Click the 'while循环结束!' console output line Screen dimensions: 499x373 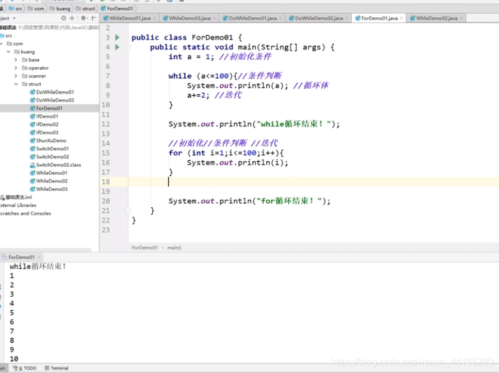pyautogui.click(x=38, y=266)
